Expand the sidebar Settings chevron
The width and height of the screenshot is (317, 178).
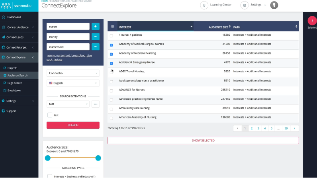pyautogui.click(x=33, y=101)
